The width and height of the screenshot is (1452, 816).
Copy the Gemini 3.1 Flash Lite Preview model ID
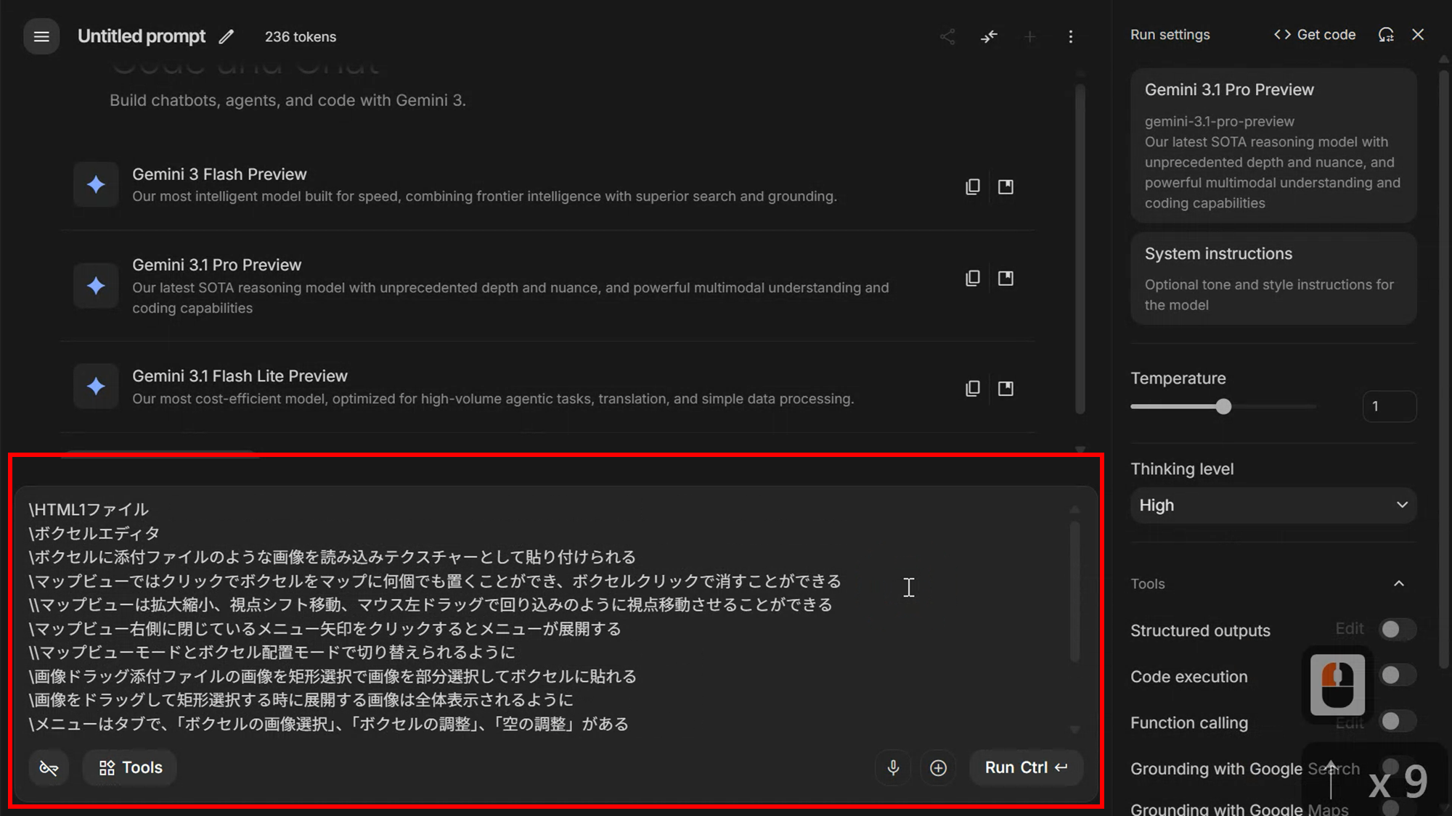click(x=972, y=388)
